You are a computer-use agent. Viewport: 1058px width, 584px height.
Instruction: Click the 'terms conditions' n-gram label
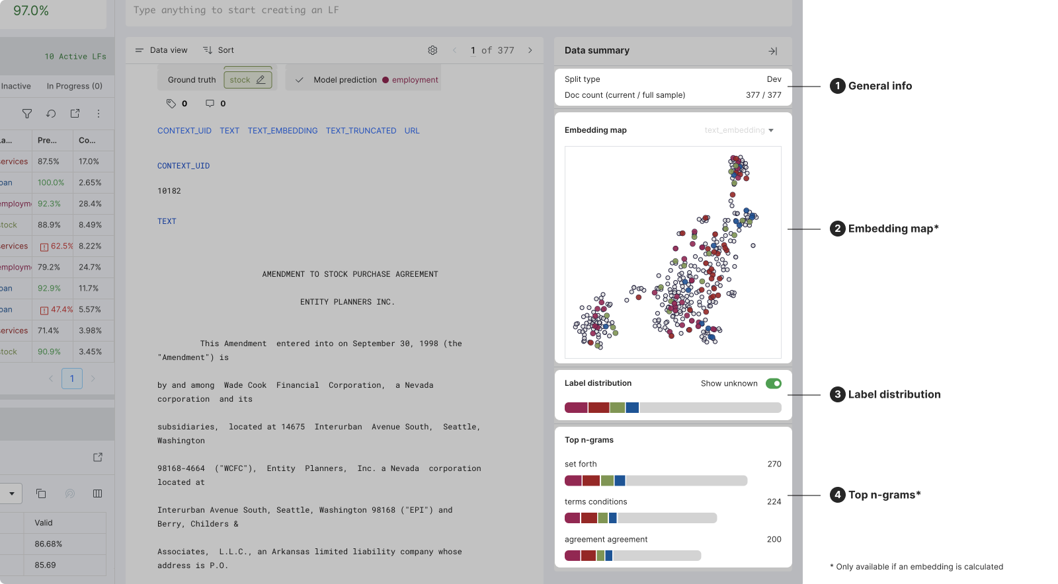click(596, 502)
